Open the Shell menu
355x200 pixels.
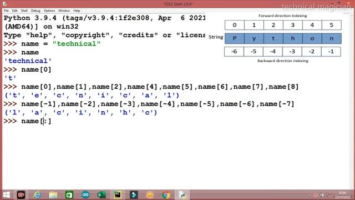pos(24,11)
